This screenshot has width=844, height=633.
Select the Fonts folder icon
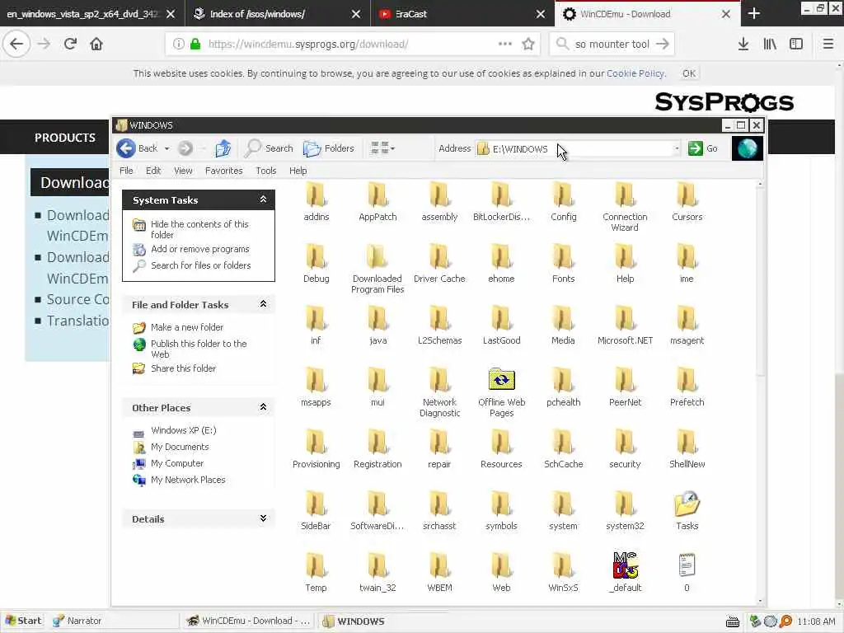point(563,257)
